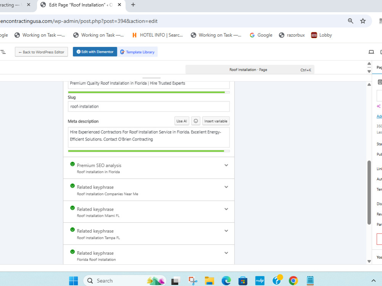This screenshot has width=382, height=286.
Task: Open File Explorer from the taskbar
Action: 209,281
